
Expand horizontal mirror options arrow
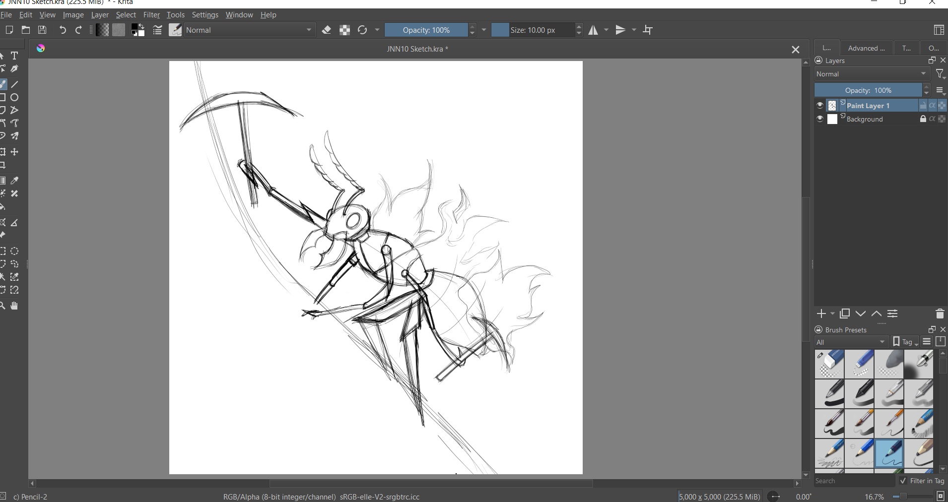pyautogui.click(x=606, y=30)
